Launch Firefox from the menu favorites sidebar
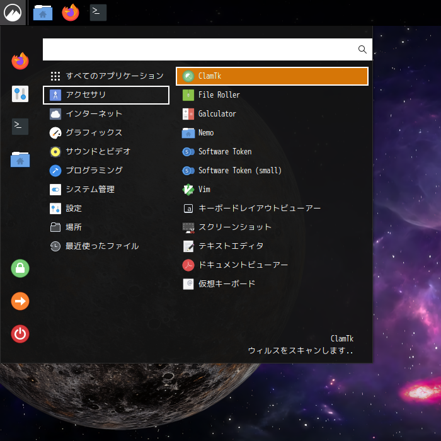The width and height of the screenshot is (441, 441). (x=20, y=60)
